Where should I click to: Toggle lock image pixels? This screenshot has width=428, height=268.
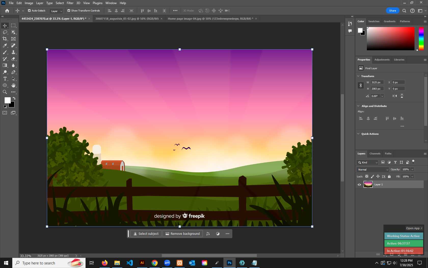point(372,176)
